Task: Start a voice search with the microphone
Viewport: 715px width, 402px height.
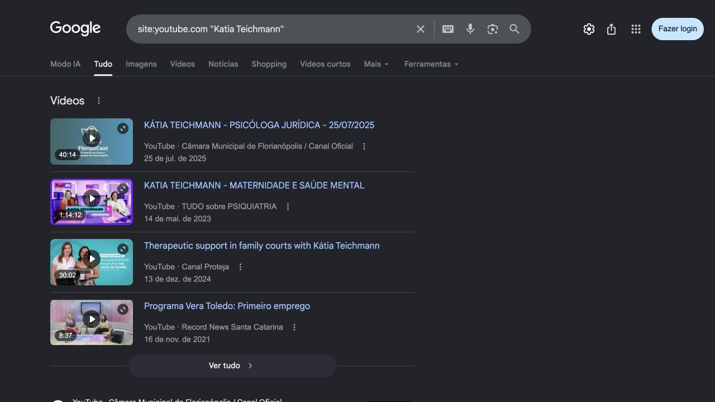Action: (x=470, y=29)
